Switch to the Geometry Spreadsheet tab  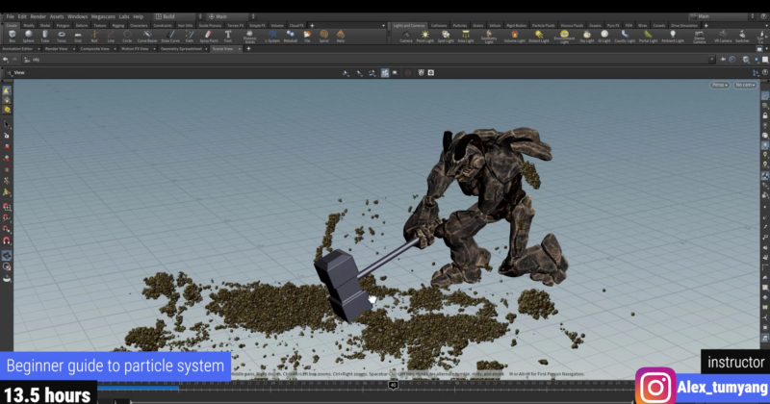(x=182, y=48)
